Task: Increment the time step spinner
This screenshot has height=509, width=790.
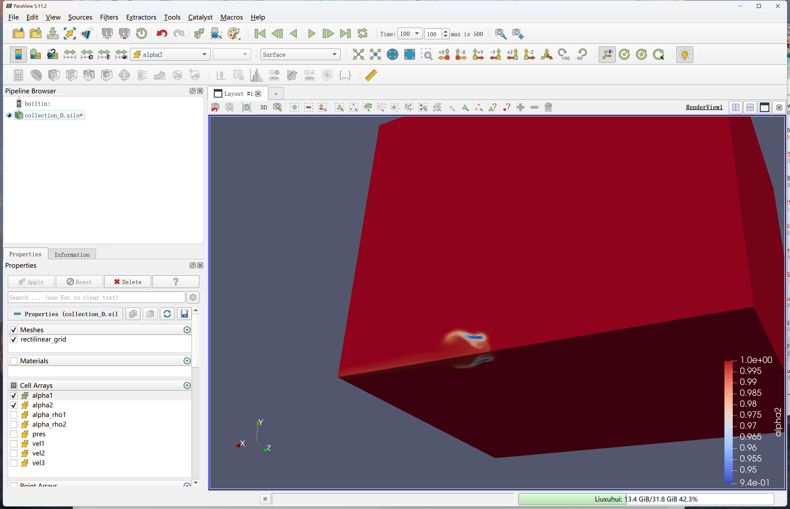Action: pos(445,31)
